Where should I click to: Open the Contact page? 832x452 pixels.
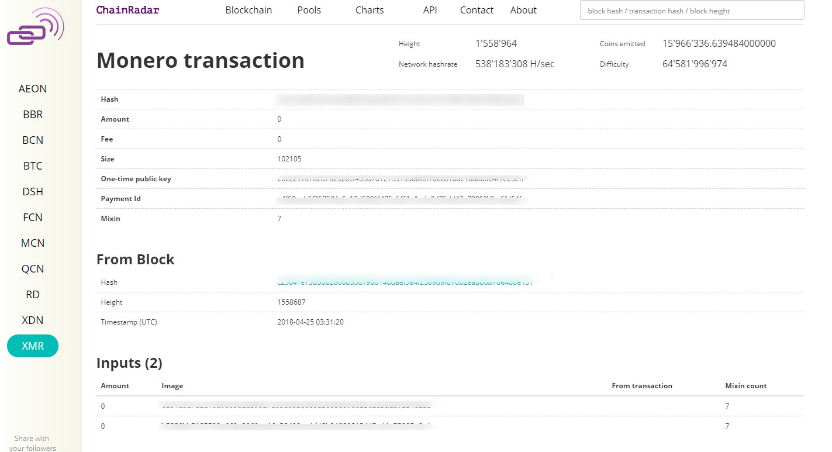pos(477,10)
